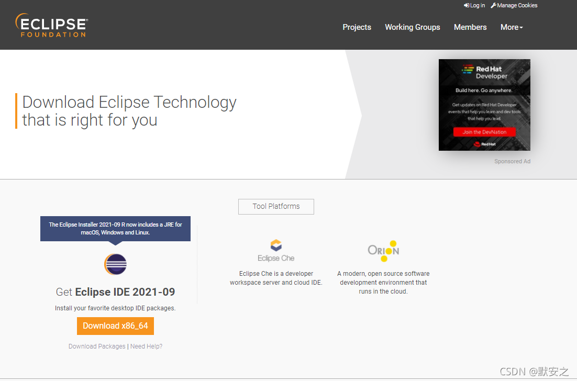
Task: Open Manage Cookies settings
Action: point(514,6)
